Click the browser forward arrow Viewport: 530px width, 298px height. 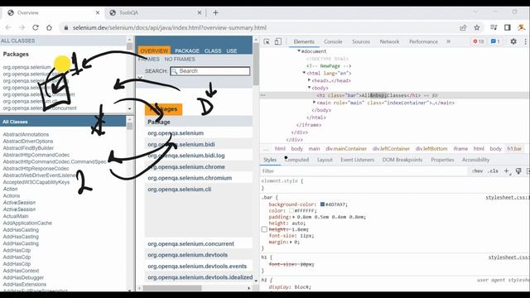pyautogui.click(x=22, y=27)
